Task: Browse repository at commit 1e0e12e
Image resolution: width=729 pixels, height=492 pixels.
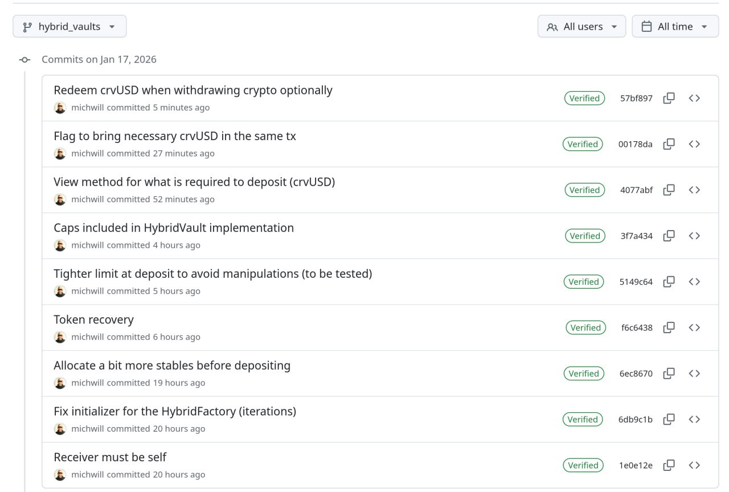Action: tap(694, 465)
